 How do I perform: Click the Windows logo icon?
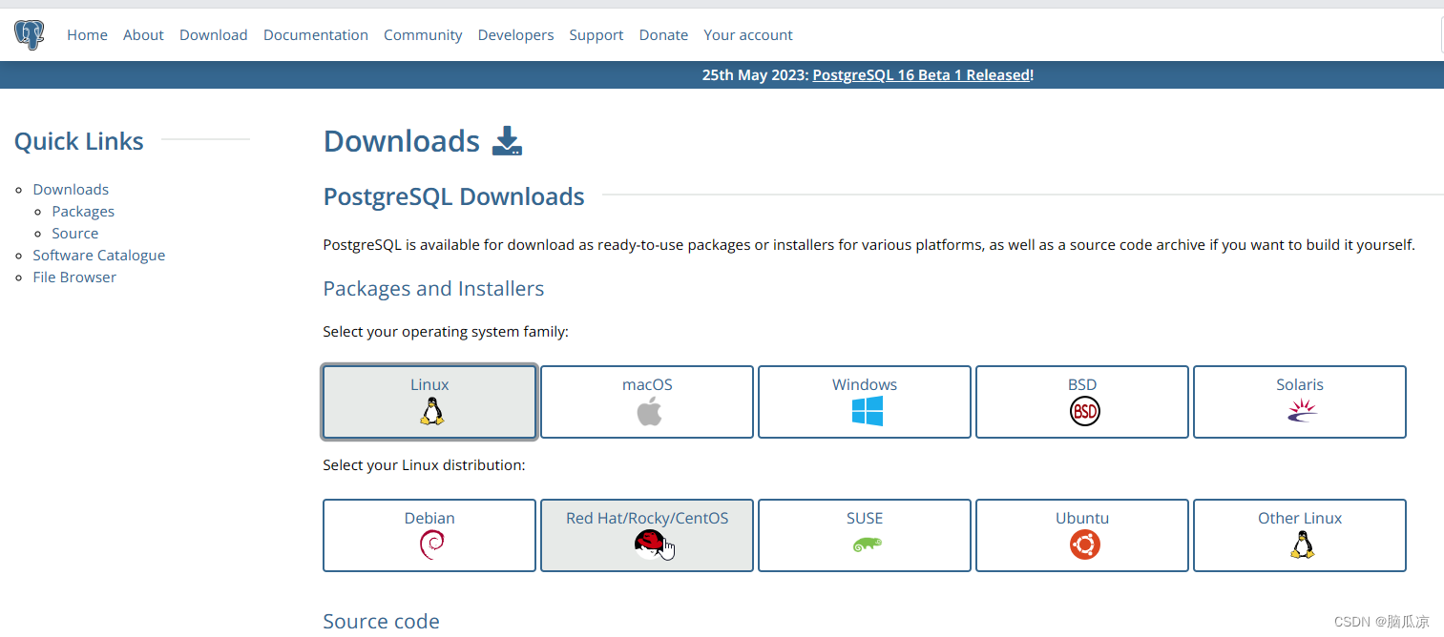point(867,412)
